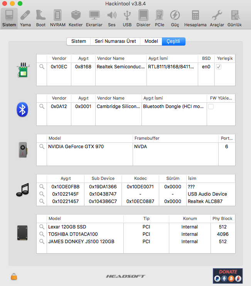Switch to the NVRAM toolbar section
Viewport: 251px width, 286px height.
[57, 18]
